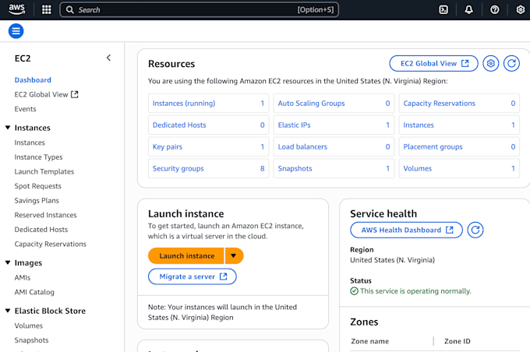Open Reserved Instances in the sidebar
The height and width of the screenshot is (352, 530).
(x=46, y=215)
